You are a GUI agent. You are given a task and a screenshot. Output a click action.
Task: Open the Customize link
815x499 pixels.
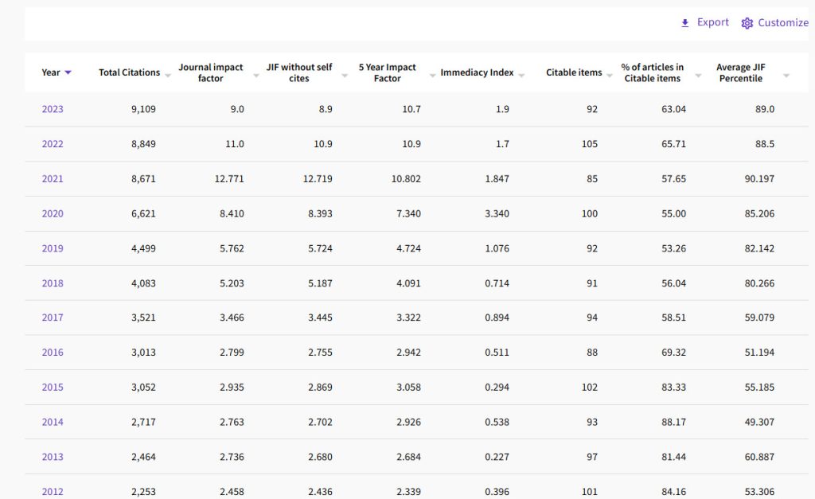pyautogui.click(x=783, y=23)
